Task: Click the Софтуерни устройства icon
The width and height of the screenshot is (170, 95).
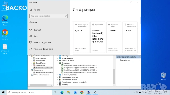Action: [60, 77]
